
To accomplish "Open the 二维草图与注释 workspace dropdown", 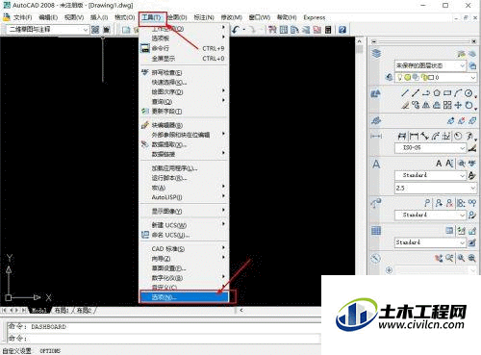I will point(48,30).
